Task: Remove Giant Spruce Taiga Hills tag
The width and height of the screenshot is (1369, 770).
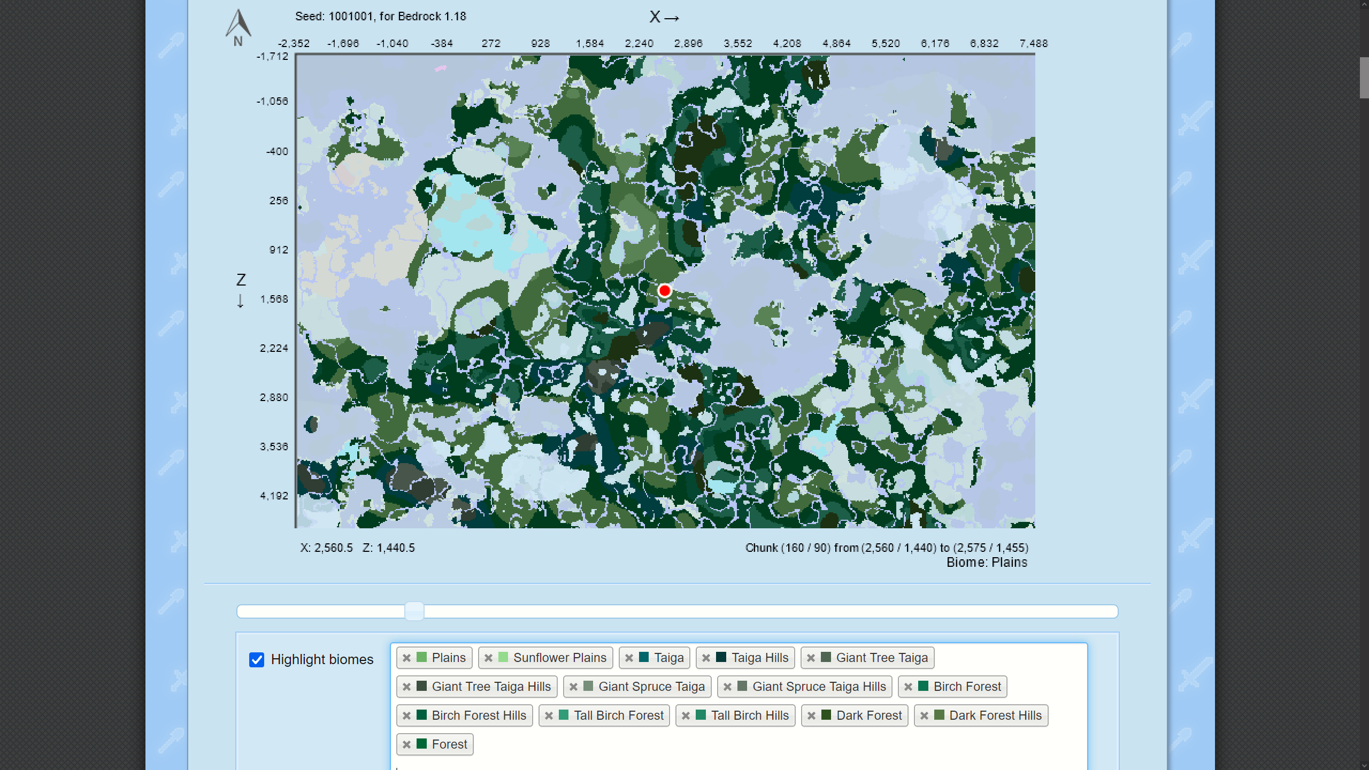Action: [x=727, y=687]
